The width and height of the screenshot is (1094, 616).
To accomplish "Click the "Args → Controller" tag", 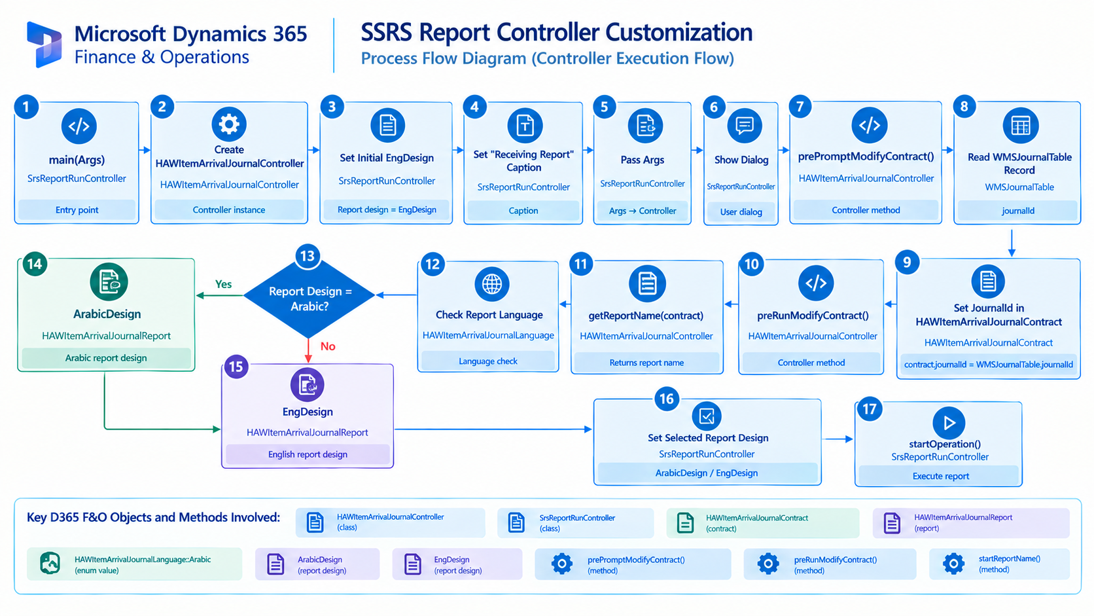I will coord(643,211).
